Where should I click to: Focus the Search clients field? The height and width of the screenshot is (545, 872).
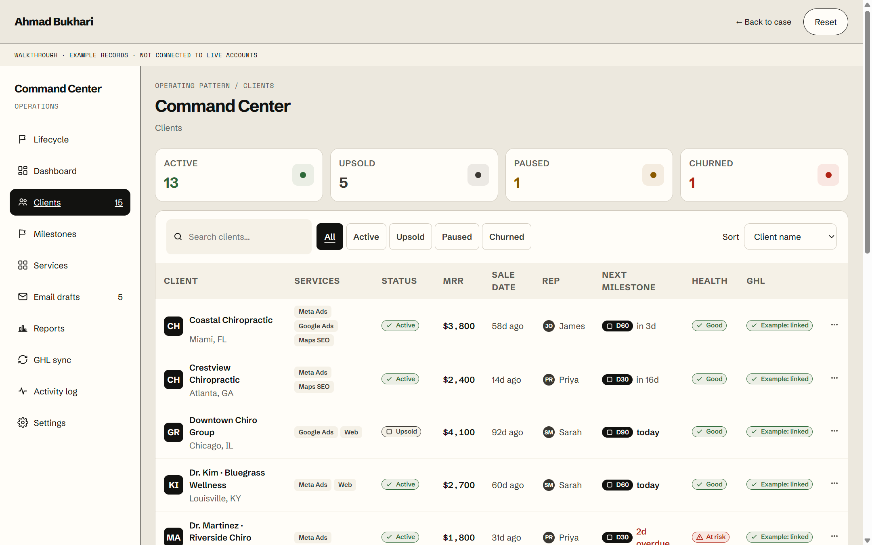click(x=239, y=237)
